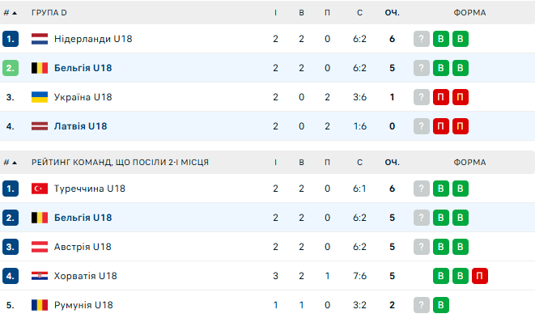Click the Ukraine U18 flag icon
The width and height of the screenshot is (535, 318).
pyautogui.click(x=40, y=97)
